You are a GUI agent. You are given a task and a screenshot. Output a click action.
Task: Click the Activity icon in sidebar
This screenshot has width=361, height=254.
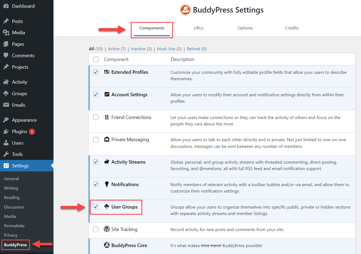(x=6, y=82)
